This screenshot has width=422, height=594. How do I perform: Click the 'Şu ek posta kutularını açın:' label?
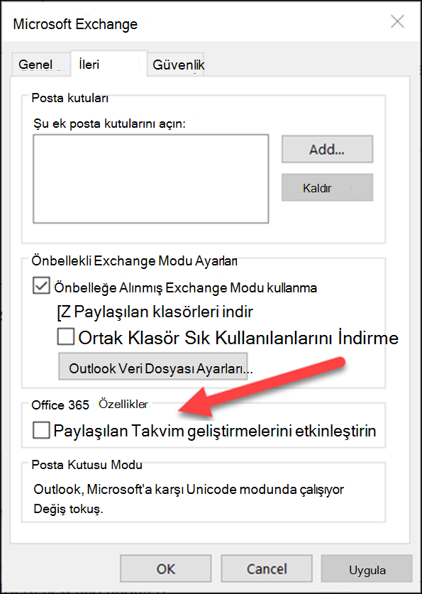pos(109,123)
